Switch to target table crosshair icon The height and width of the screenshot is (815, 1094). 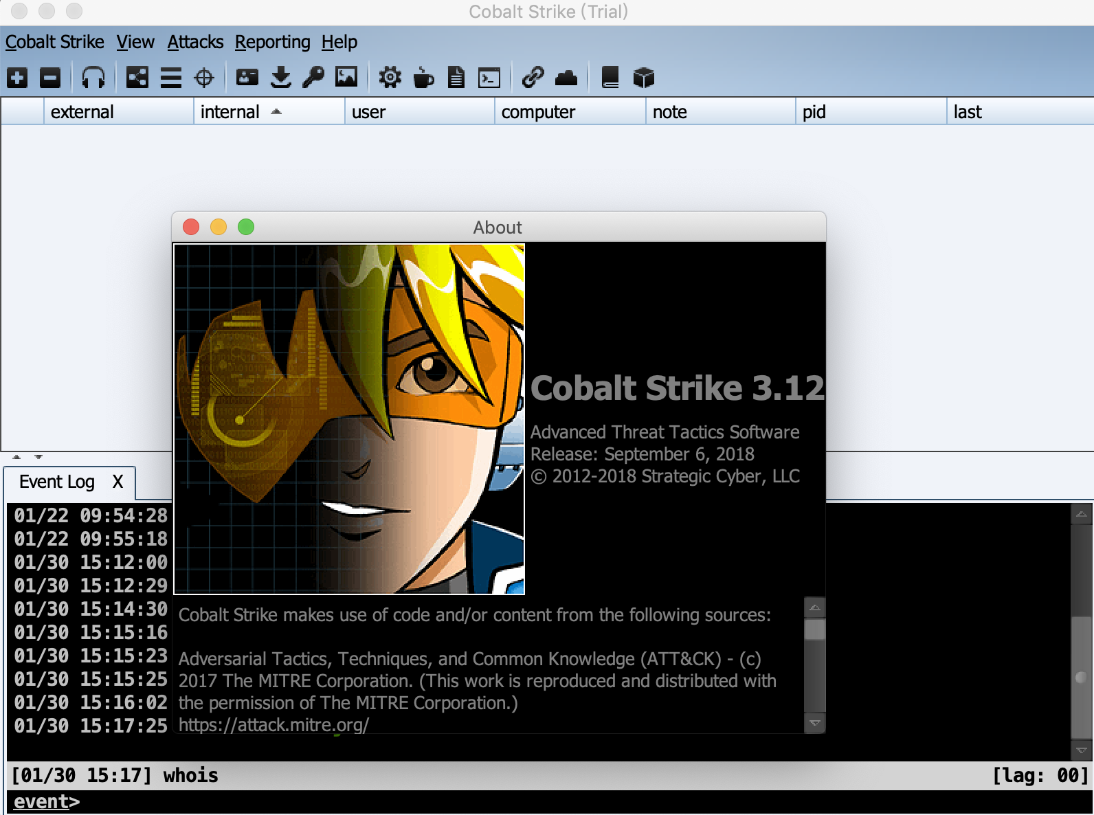(x=204, y=78)
